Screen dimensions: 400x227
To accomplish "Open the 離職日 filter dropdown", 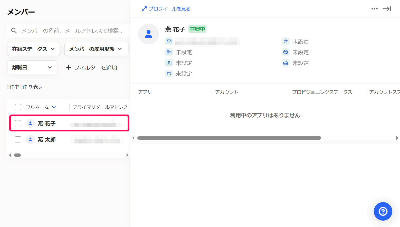I will [x=32, y=67].
